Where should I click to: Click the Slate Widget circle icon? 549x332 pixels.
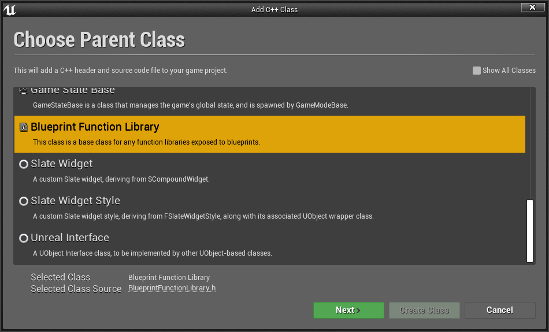[24, 164]
